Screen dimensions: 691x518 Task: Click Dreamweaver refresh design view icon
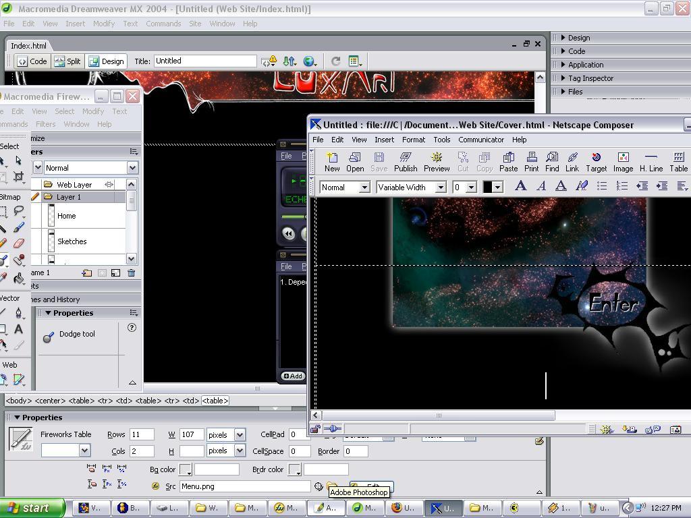coord(336,61)
